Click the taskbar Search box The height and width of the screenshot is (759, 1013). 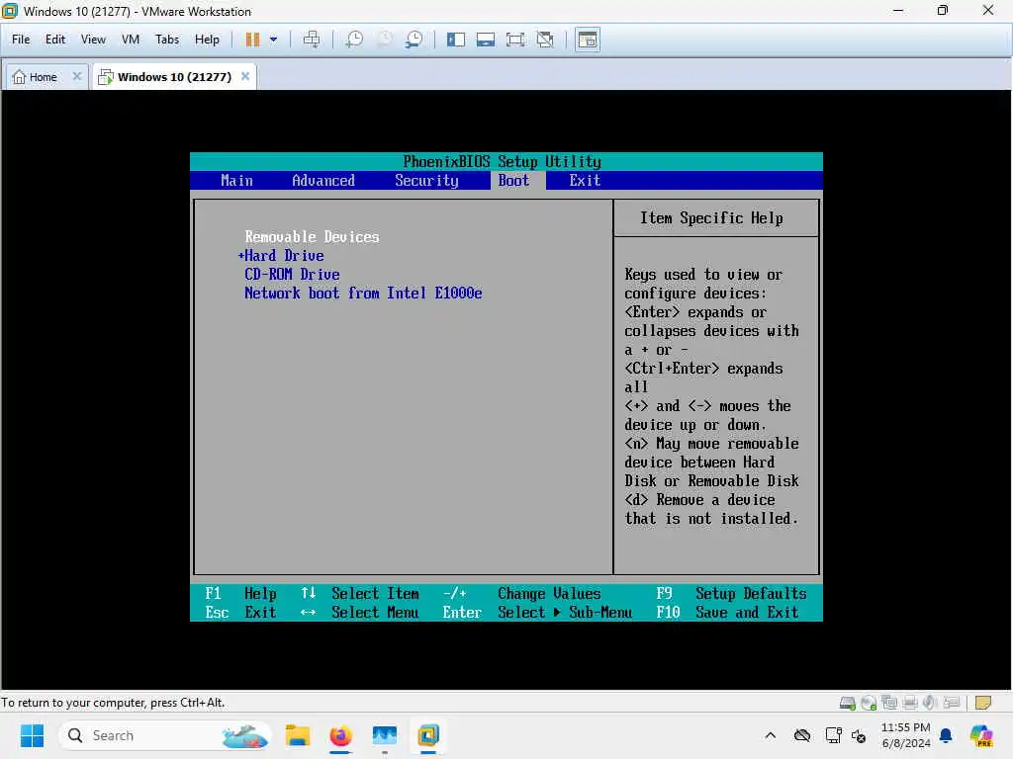pos(164,735)
